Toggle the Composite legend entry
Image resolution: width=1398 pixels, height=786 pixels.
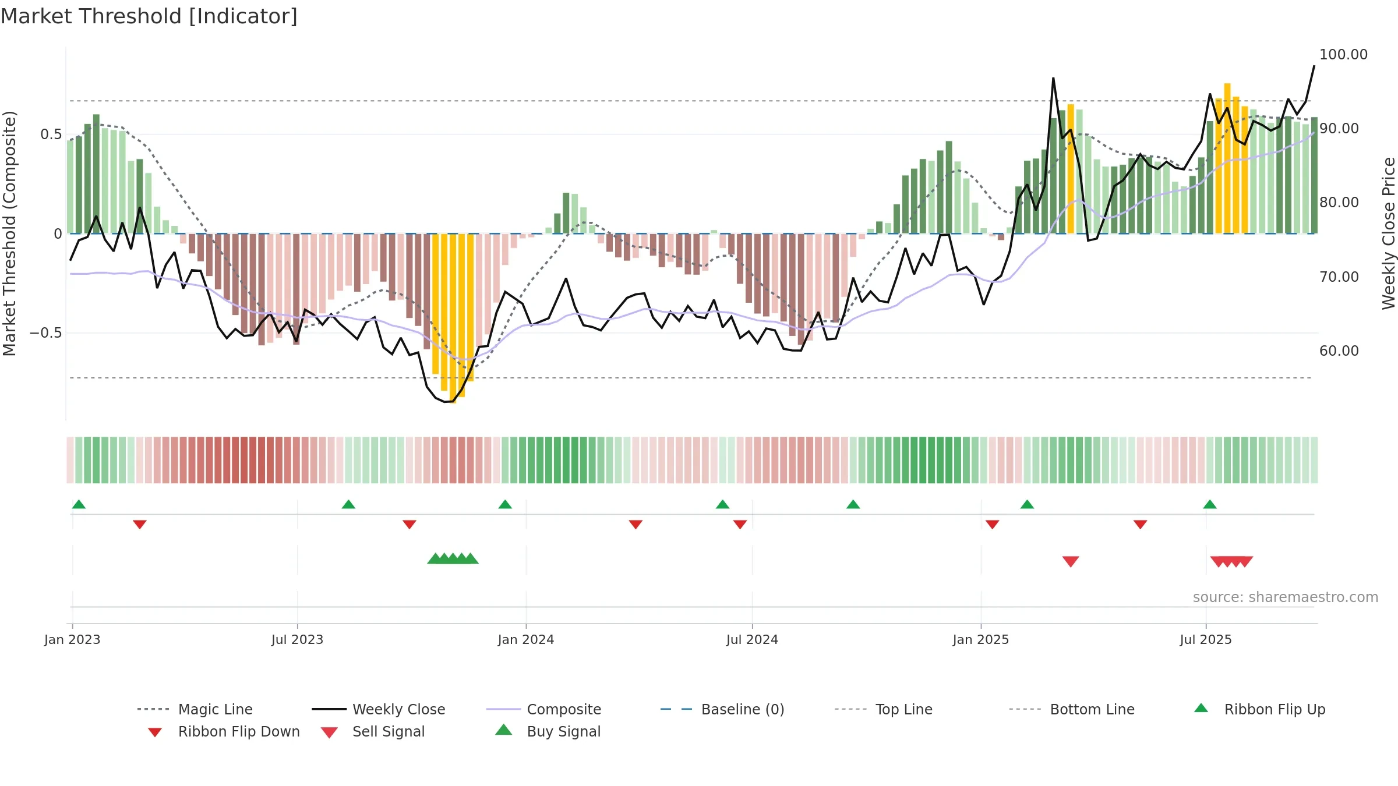(543, 709)
